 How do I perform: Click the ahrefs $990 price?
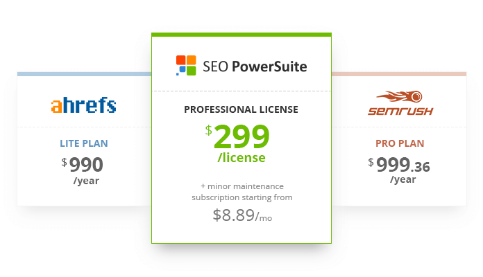[x=82, y=165]
